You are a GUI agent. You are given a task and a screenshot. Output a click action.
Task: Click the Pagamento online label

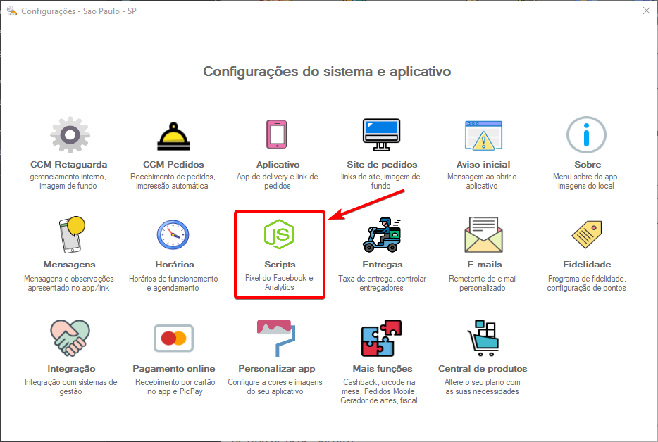174,369
